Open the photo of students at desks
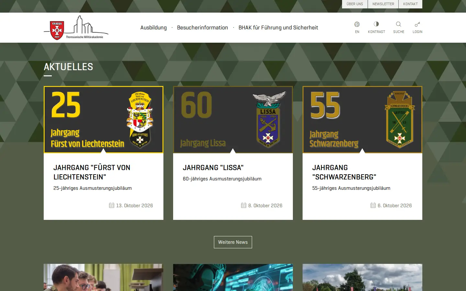466x291 pixels. [104, 277]
